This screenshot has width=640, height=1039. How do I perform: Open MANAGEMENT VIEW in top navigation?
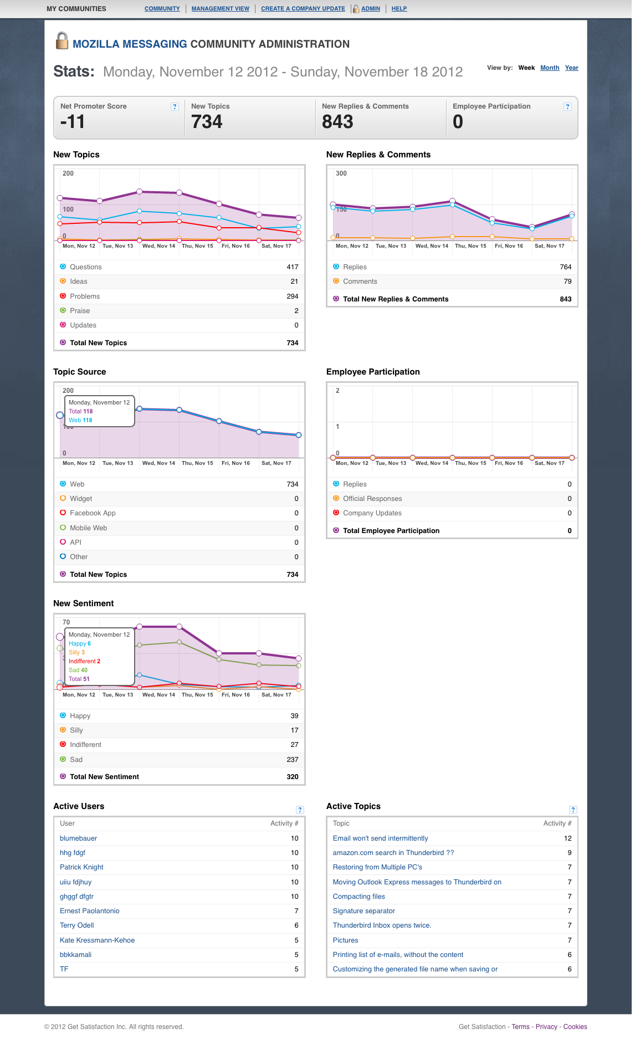pyautogui.click(x=221, y=9)
